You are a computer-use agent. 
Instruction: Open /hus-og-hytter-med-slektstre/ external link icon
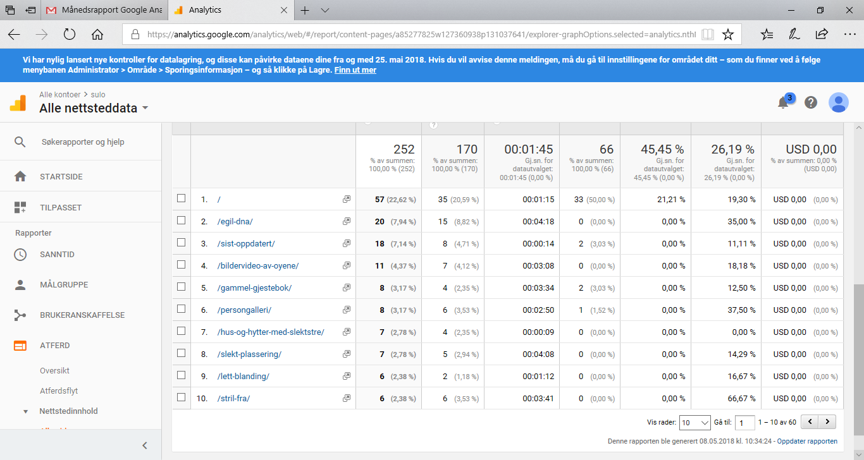[346, 332]
